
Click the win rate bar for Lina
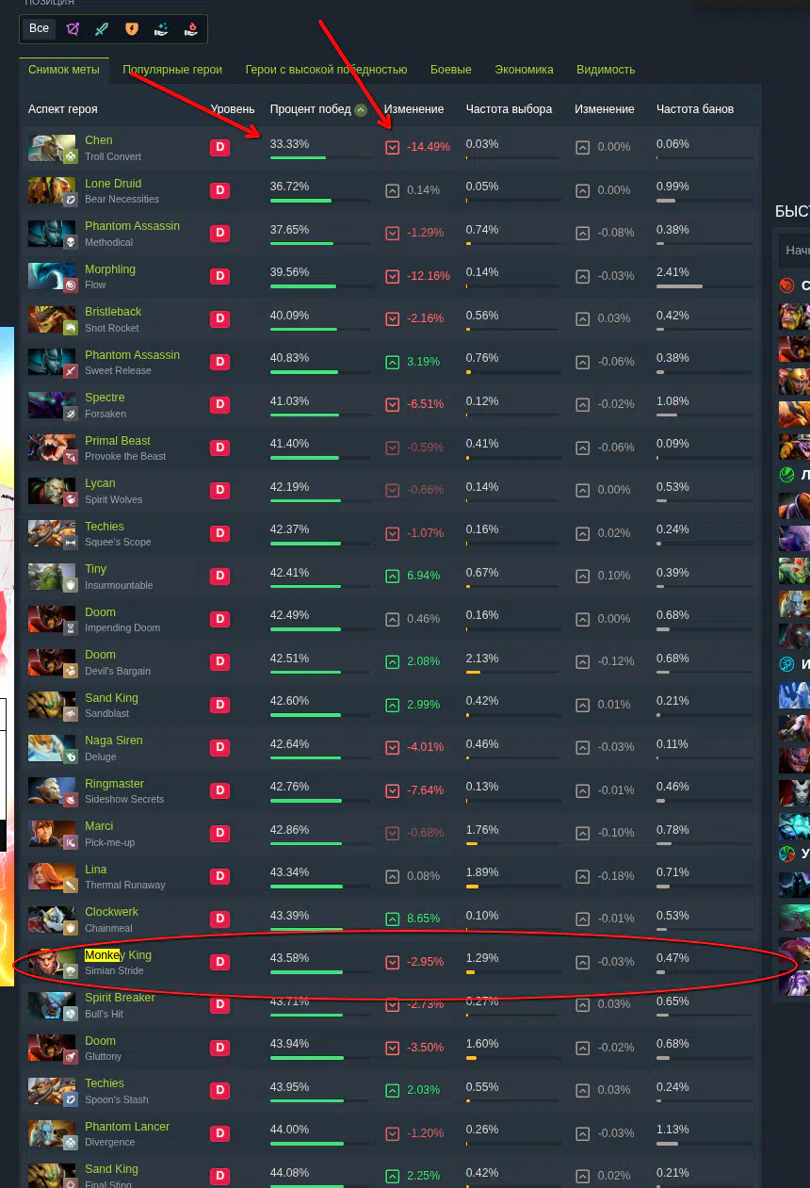coord(320,887)
